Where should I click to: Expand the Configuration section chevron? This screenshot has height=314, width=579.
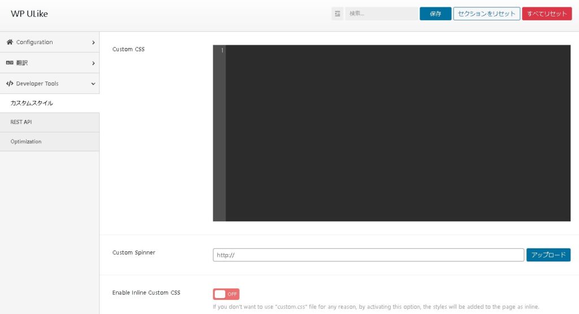(x=93, y=42)
